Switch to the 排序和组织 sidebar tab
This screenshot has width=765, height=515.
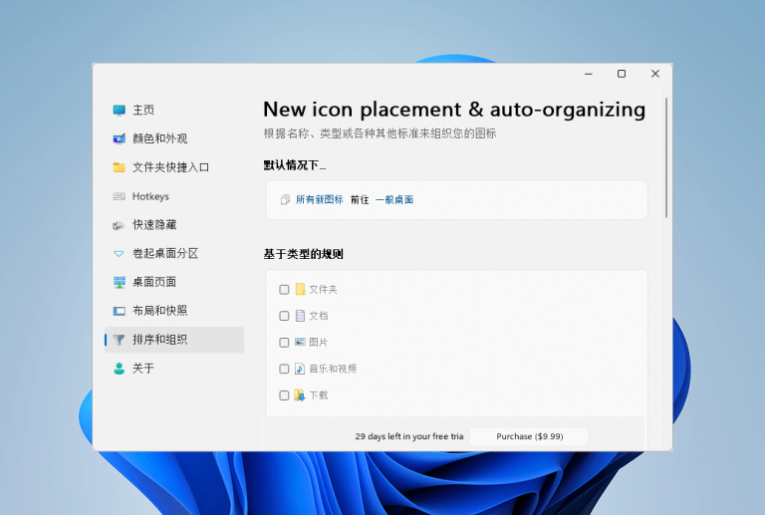(x=174, y=340)
